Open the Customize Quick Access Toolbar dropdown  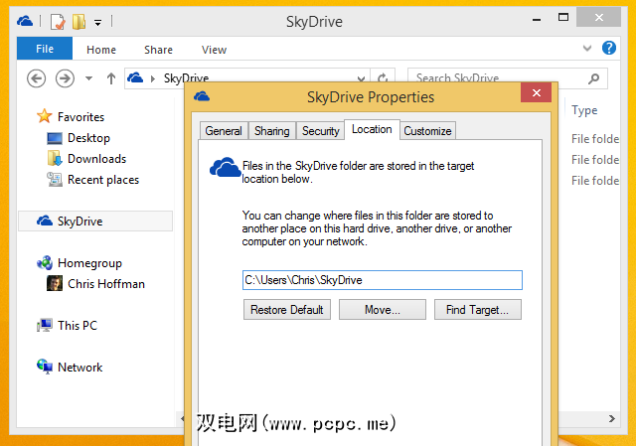coord(97,22)
